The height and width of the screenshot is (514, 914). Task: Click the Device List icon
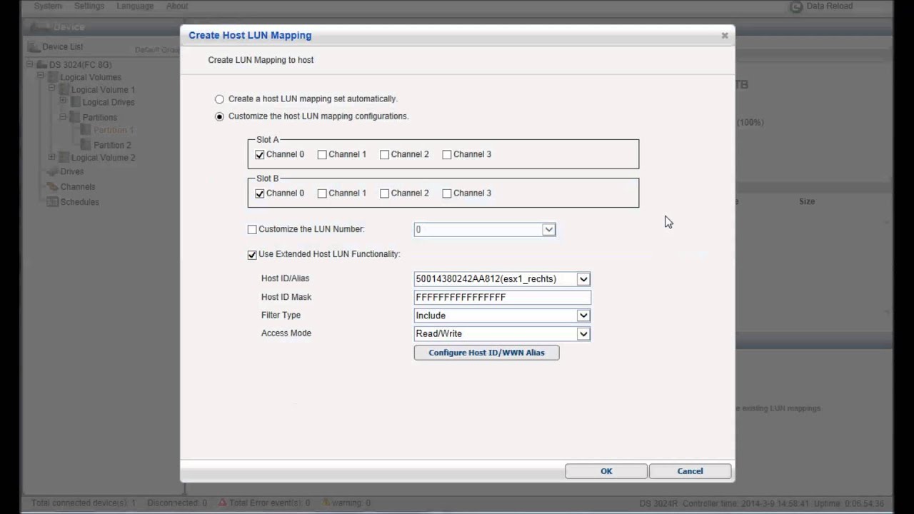34,47
